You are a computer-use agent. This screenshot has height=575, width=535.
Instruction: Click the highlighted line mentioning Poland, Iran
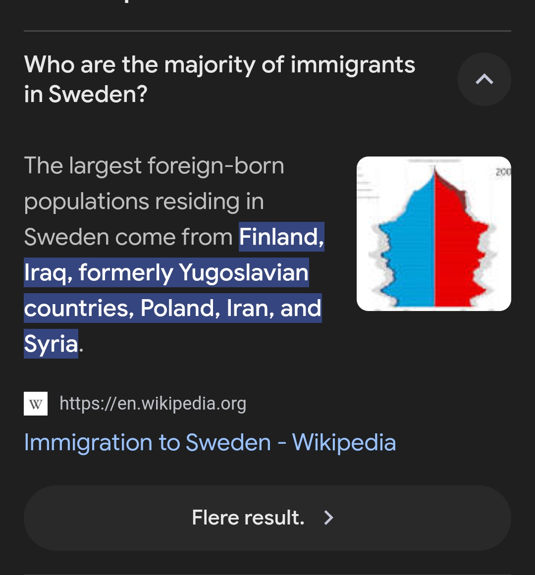click(172, 308)
